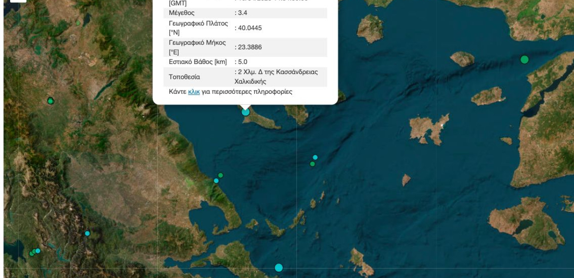Click the white map control button at top-left

tap(18, 1)
